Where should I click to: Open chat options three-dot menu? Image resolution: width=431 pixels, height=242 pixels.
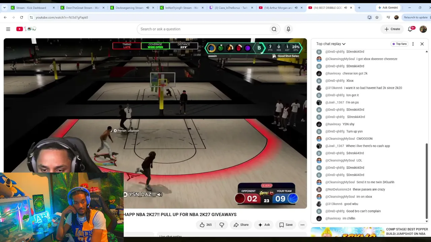coord(413,44)
